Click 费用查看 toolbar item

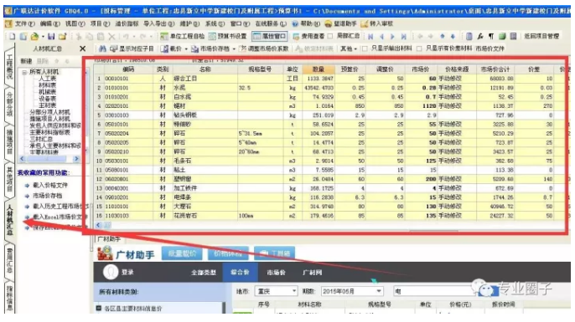(308, 36)
